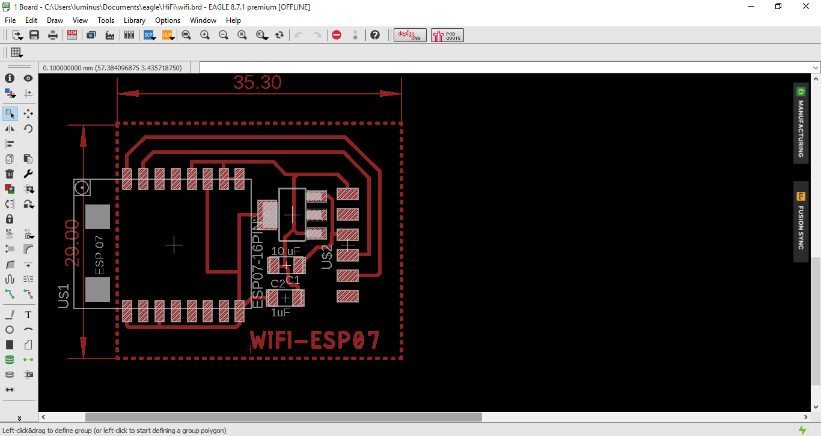Click the green lightning status icon

(802, 429)
